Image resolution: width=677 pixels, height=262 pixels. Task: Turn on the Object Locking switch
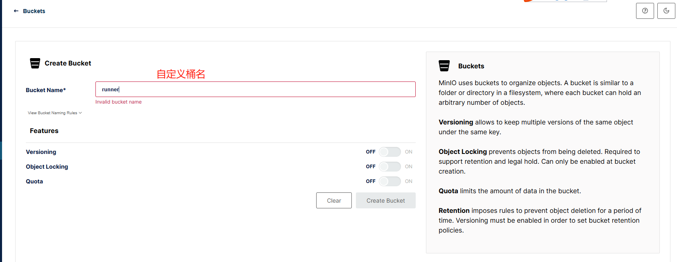click(389, 167)
